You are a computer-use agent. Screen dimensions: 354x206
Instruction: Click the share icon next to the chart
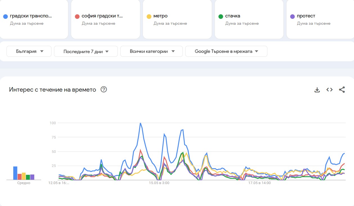tap(342, 89)
